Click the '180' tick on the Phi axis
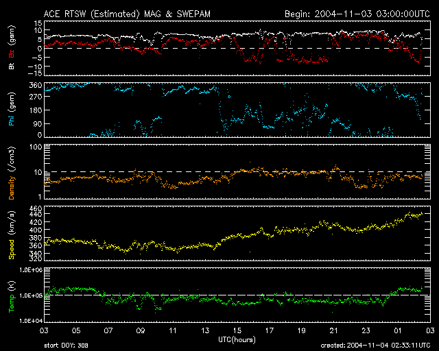The height and width of the screenshot is (351, 439). pyautogui.click(x=36, y=110)
